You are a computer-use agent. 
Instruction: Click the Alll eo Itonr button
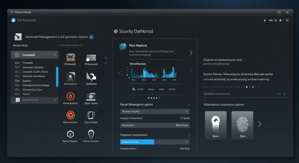(x=182, y=125)
